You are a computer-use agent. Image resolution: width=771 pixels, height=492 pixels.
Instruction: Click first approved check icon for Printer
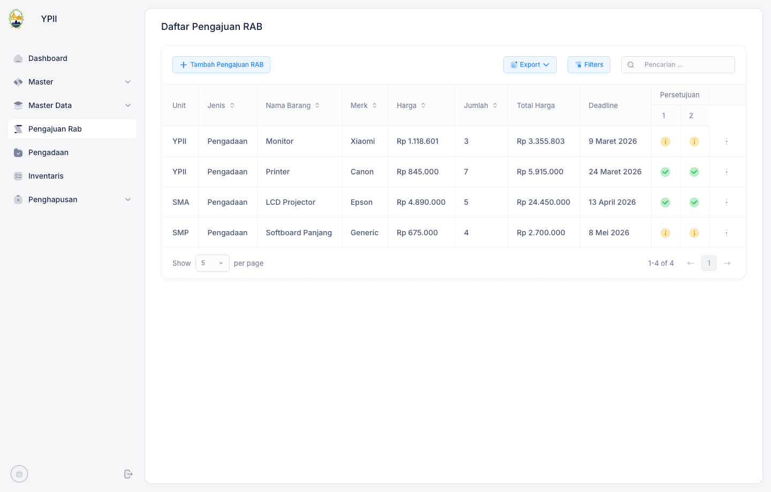pyautogui.click(x=666, y=172)
